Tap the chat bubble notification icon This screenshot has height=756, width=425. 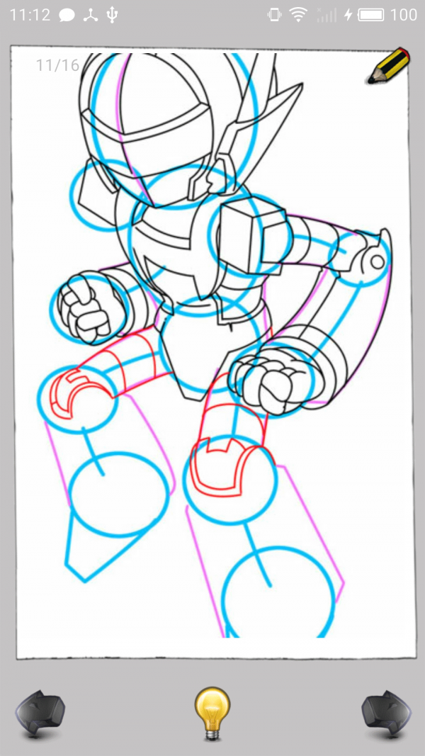pyautogui.click(x=67, y=15)
